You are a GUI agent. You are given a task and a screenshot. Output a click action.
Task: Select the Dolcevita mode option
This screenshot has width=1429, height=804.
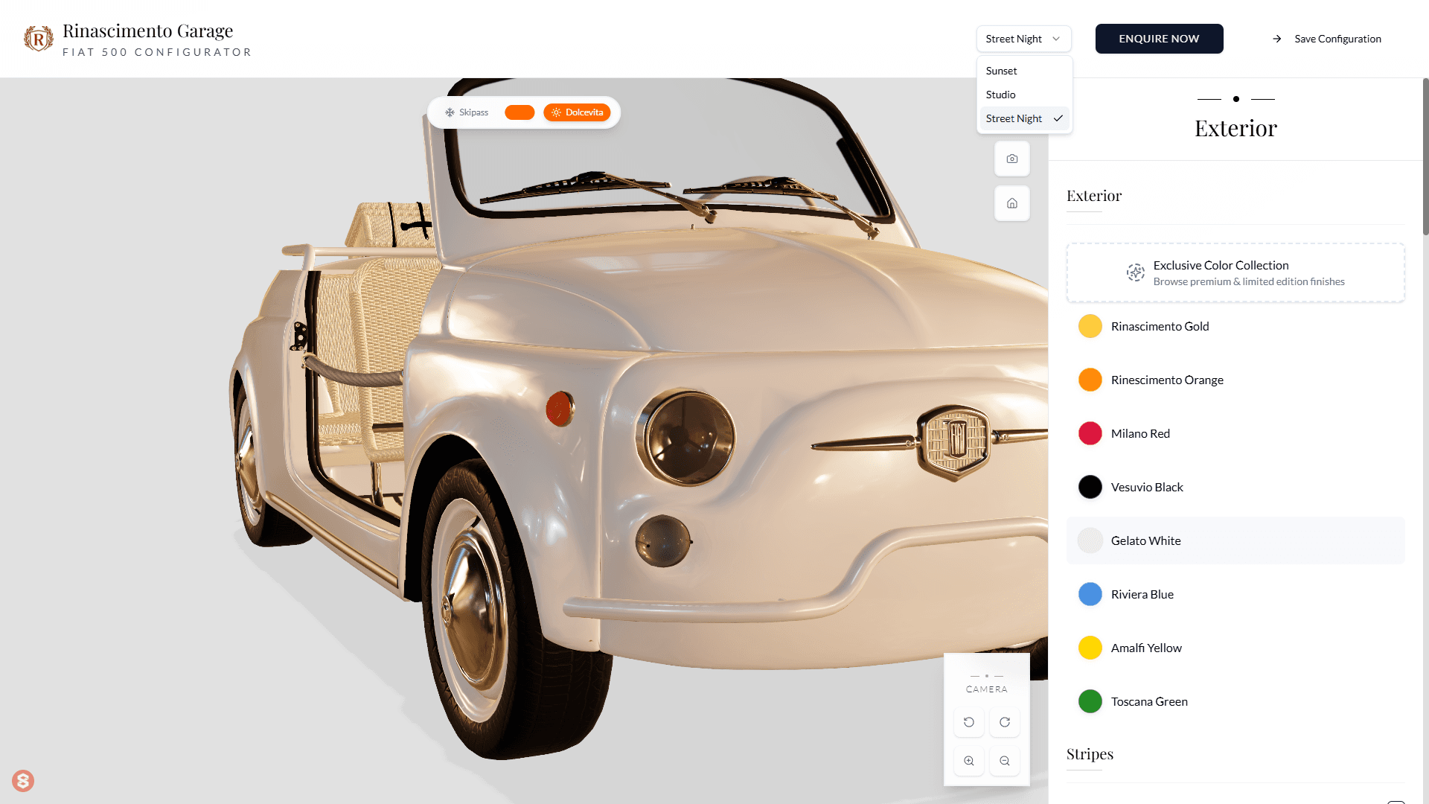click(577, 112)
